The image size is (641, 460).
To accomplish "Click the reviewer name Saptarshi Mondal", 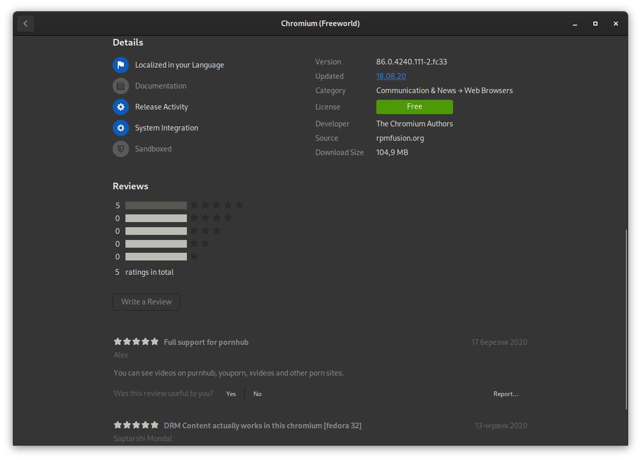I will (x=143, y=439).
